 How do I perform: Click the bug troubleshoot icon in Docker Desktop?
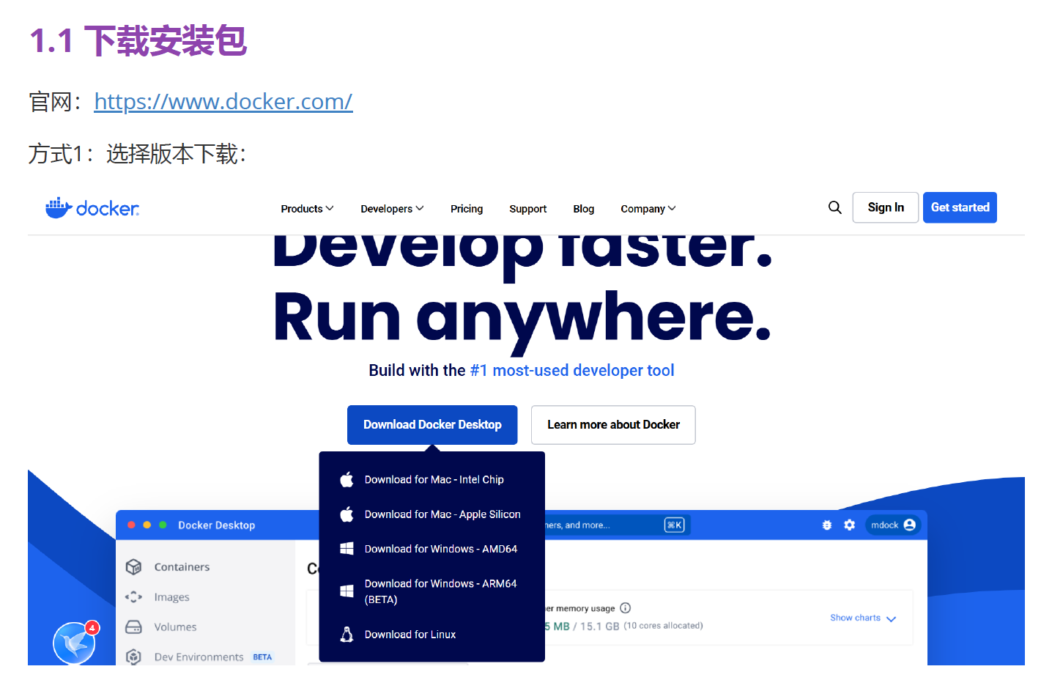(x=827, y=525)
